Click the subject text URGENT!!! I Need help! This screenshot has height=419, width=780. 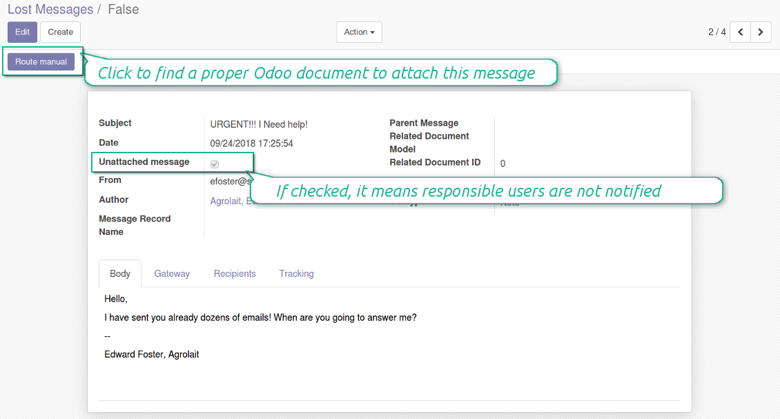coord(259,124)
